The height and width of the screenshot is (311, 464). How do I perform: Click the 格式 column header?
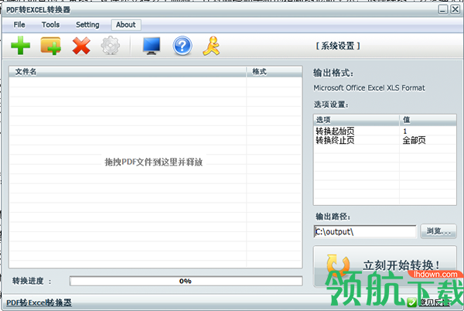pos(274,72)
